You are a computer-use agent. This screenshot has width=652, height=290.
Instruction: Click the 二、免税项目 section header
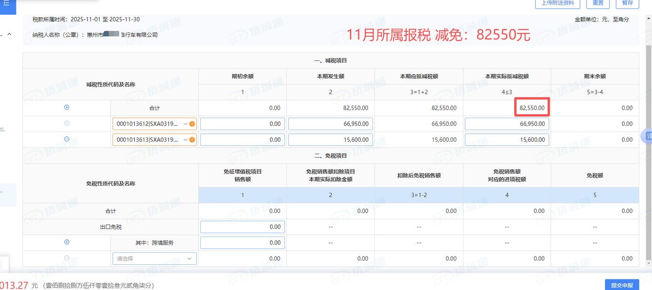click(331, 156)
